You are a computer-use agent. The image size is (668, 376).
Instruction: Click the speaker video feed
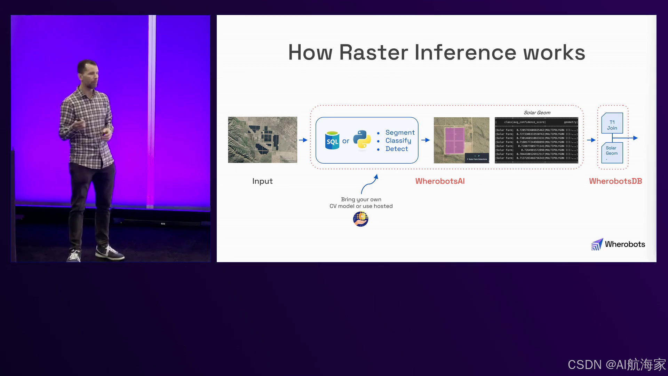click(x=110, y=139)
